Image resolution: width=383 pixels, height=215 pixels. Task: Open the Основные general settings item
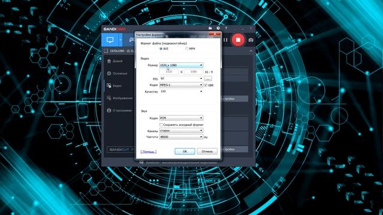(x=117, y=73)
